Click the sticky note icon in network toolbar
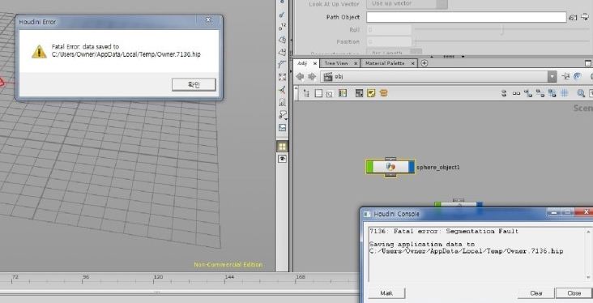Image resolution: width=593 pixels, height=303 pixels. point(371,93)
